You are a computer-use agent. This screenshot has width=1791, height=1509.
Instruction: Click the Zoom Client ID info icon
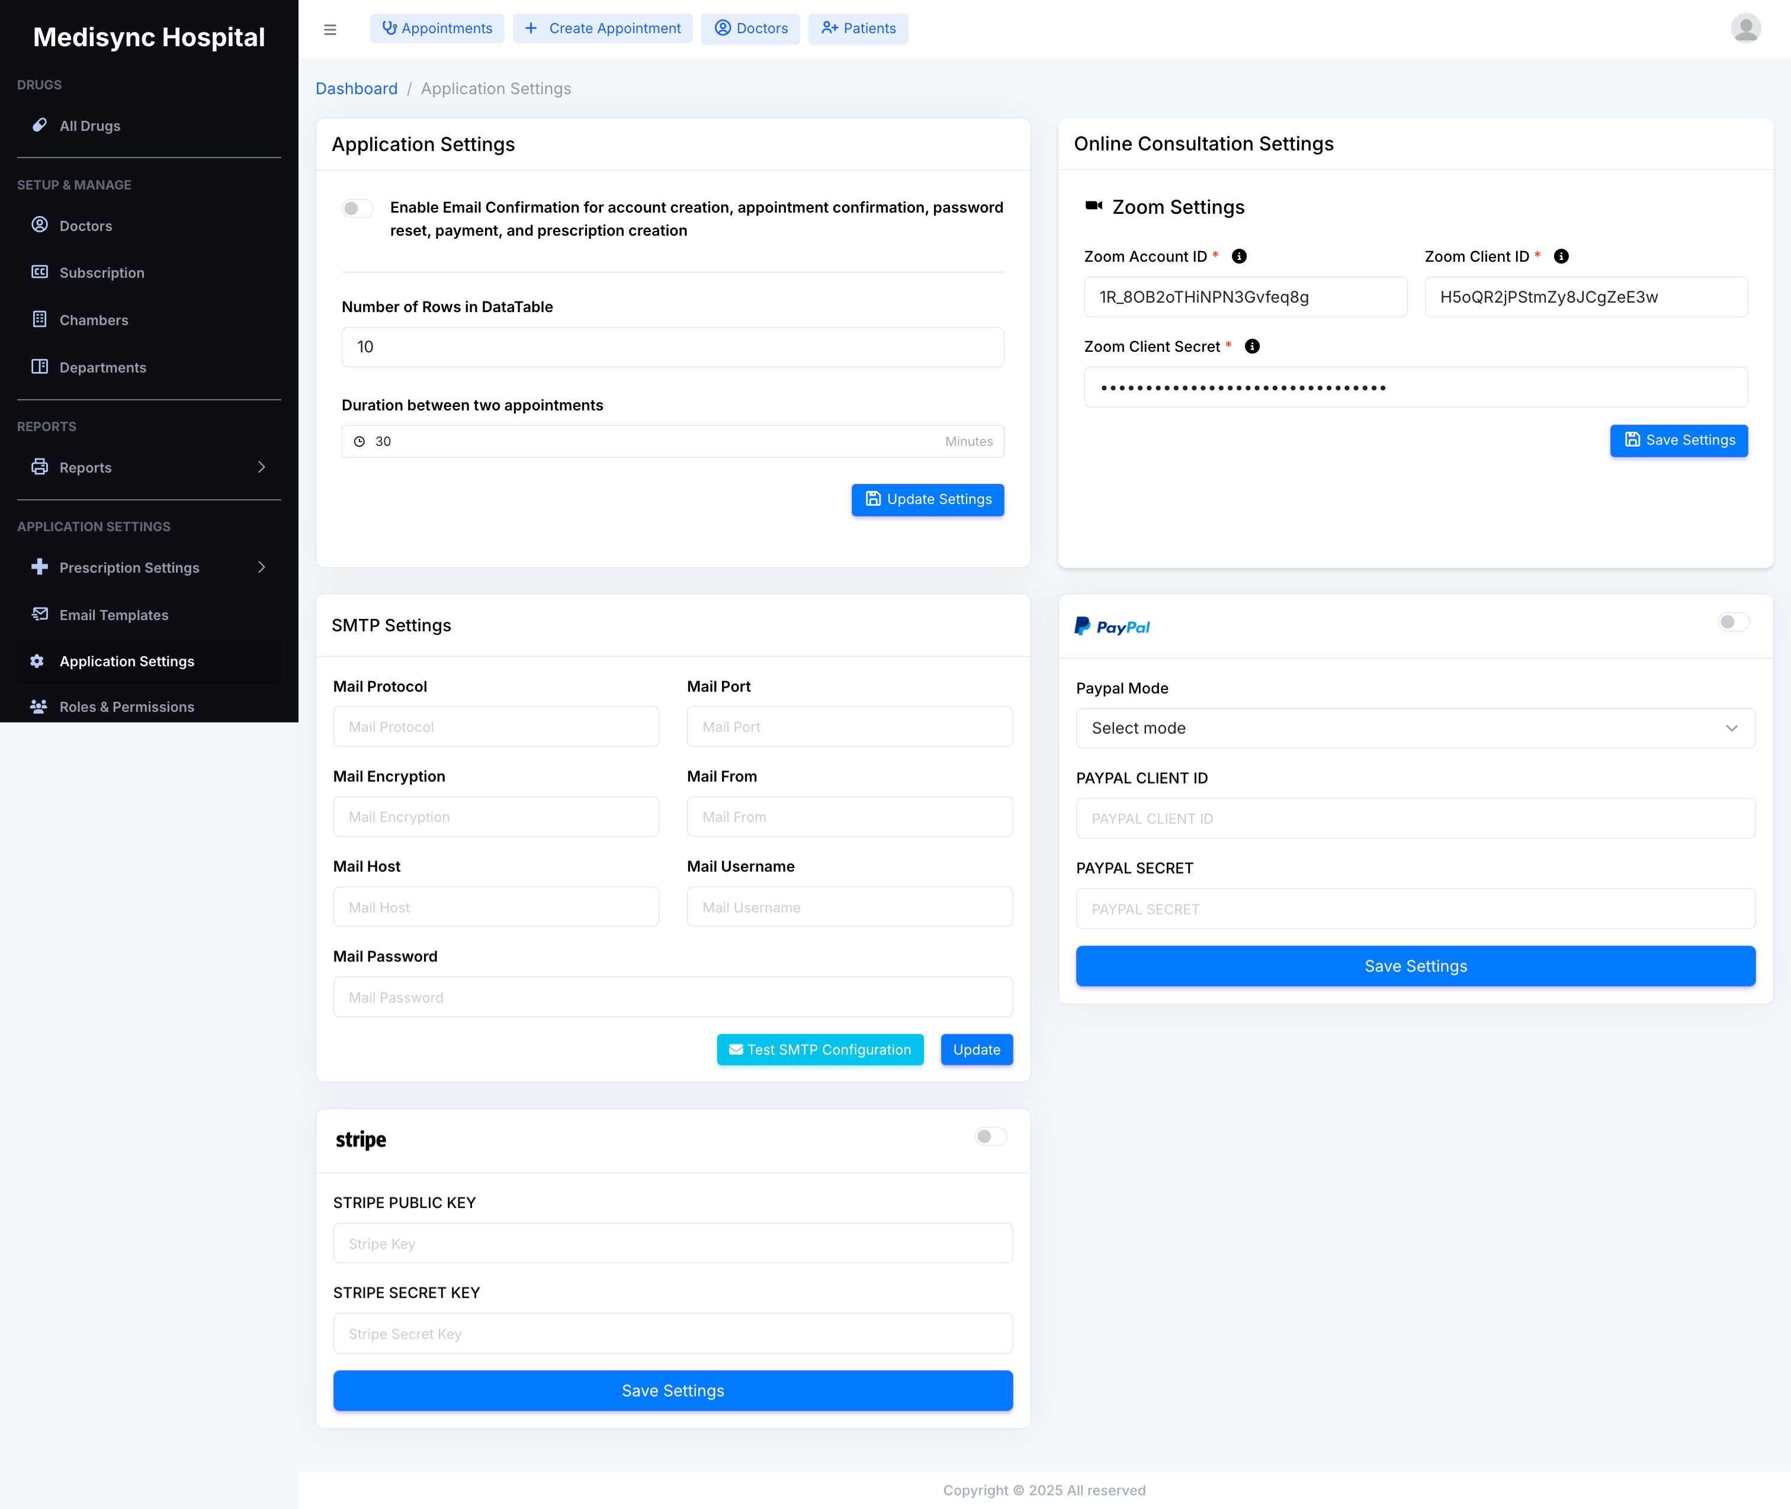click(x=1561, y=256)
